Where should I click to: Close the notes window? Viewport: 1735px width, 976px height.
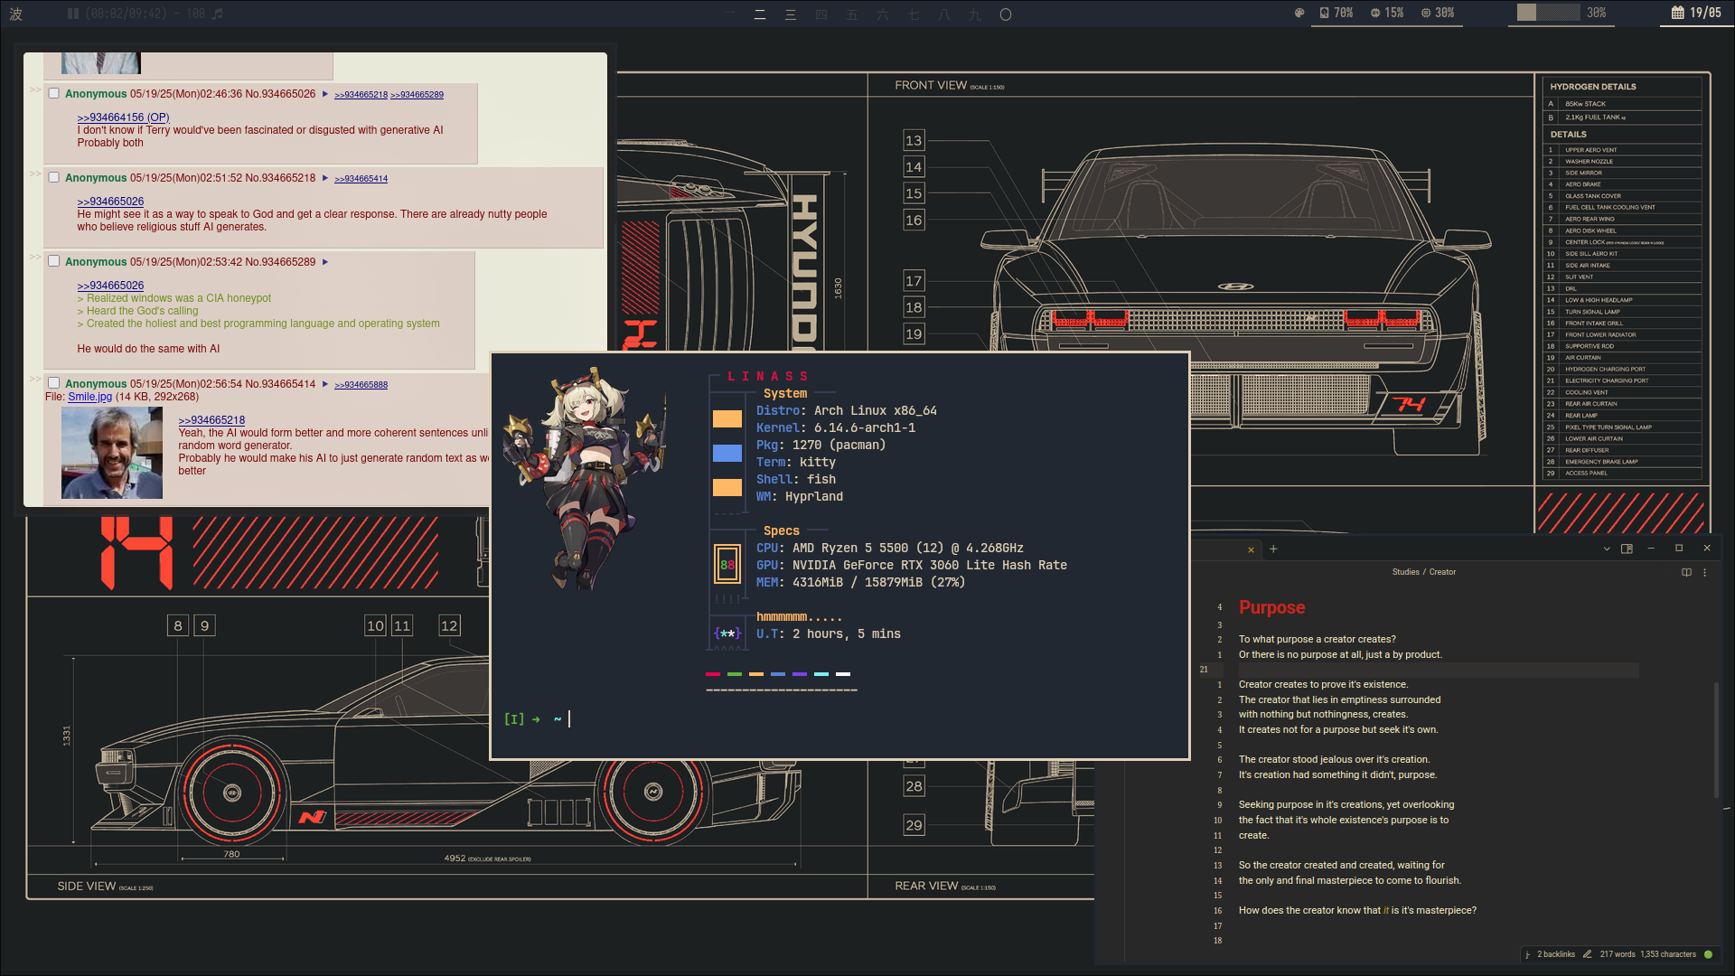[x=1707, y=549]
